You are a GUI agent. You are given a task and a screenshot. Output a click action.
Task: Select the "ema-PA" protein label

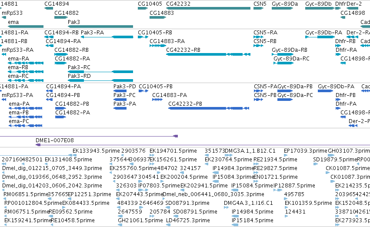tap(19, 104)
